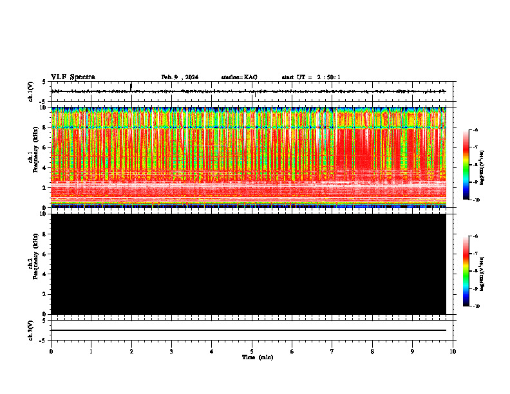Click the "2" tick on ch.2 frequency axis

pos(45,294)
